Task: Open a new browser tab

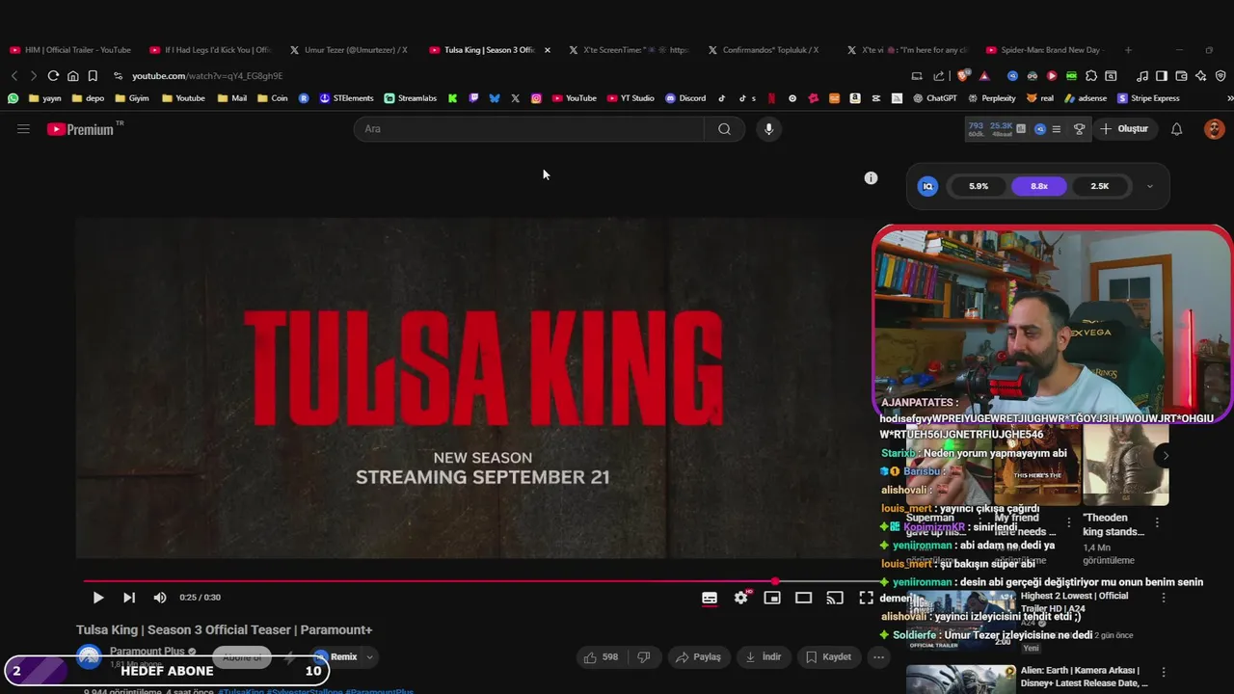Action: coord(1128,50)
